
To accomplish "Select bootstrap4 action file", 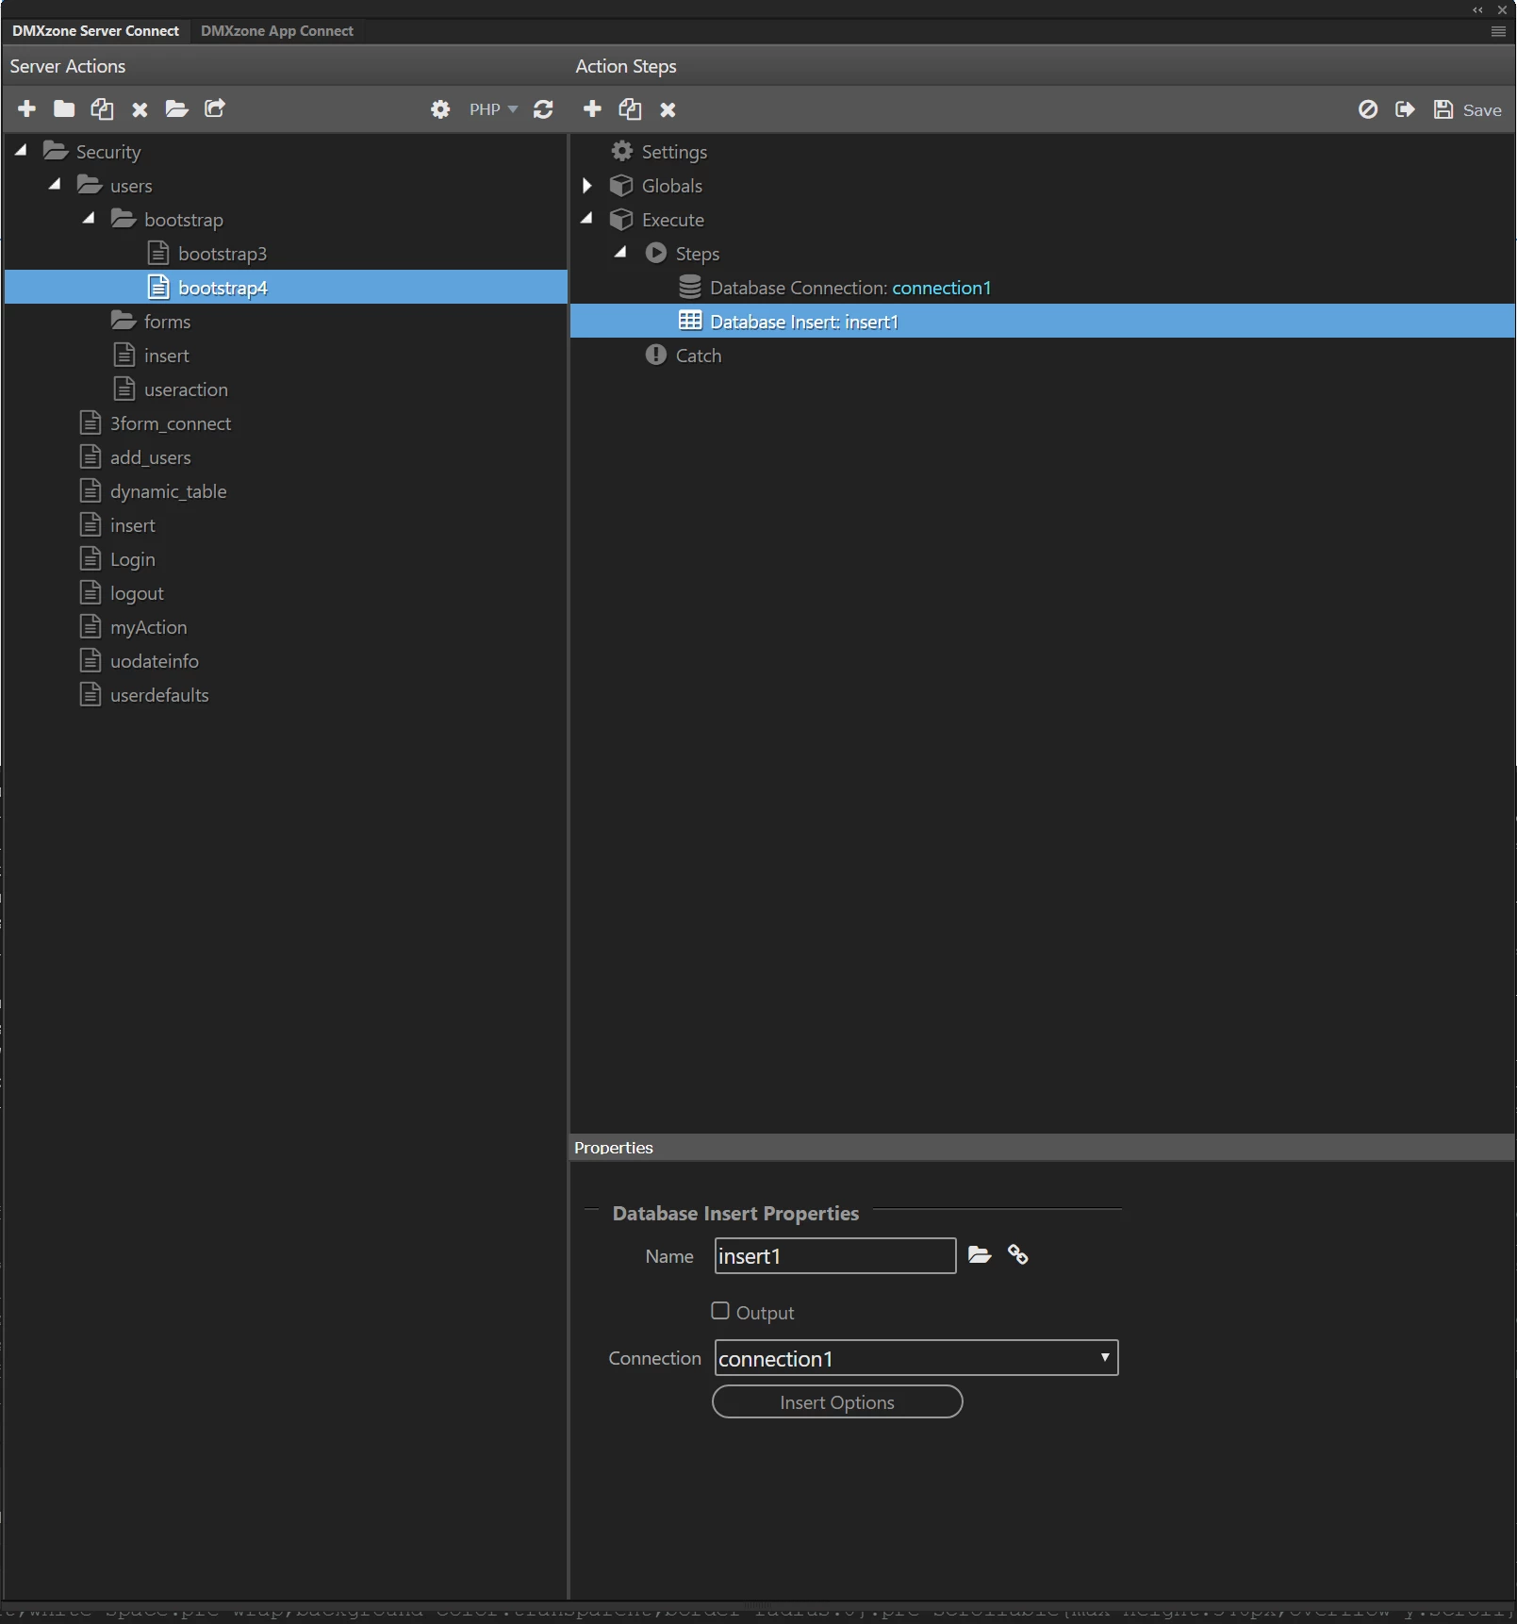I will (x=287, y=288).
